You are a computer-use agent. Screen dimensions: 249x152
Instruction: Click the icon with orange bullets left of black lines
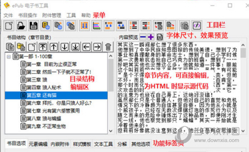click(134, 26)
